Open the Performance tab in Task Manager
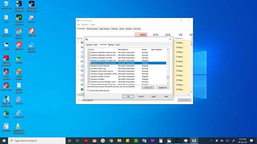Screen dimensions: 257x144 click(x=92, y=29)
